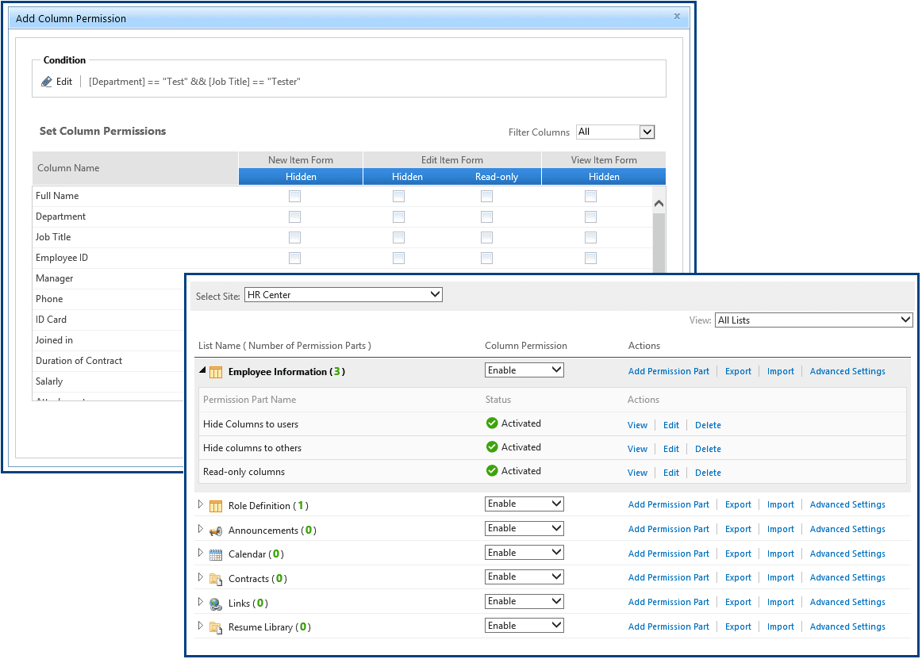
Task: Expand the Links list row
Action: pyautogui.click(x=201, y=602)
